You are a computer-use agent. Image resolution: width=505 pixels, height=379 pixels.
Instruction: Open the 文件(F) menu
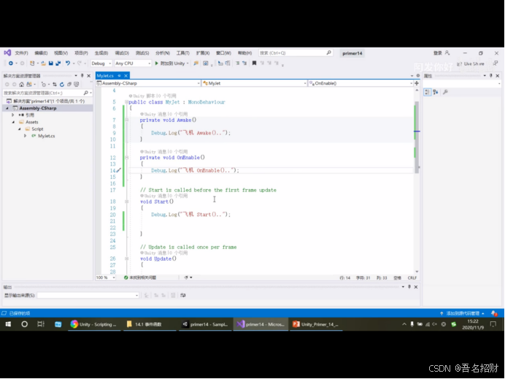tap(21, 53)
